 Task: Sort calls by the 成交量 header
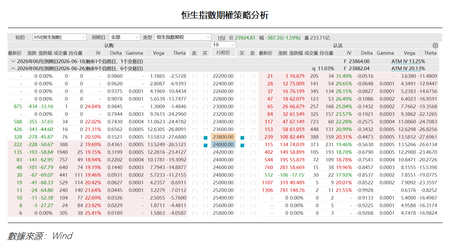tap(60, 53)
